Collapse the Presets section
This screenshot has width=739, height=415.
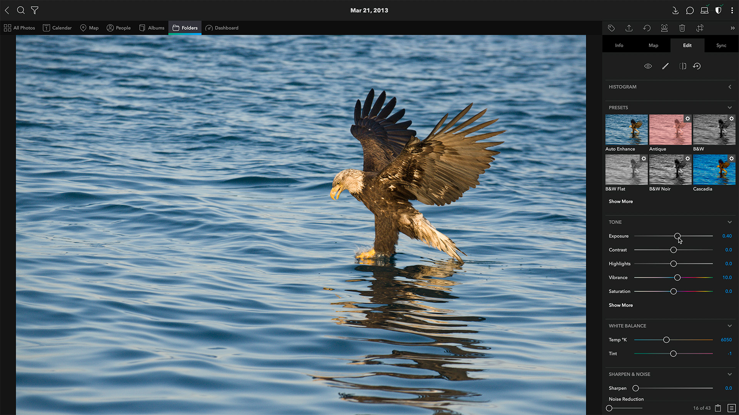click(x=730, y=108)
